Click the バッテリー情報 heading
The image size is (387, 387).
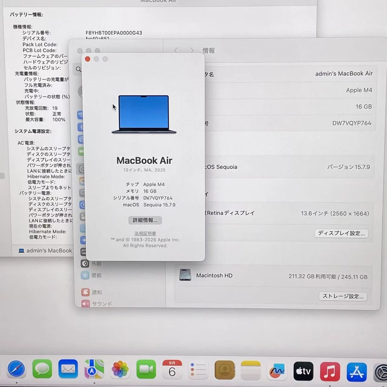point(26,15)
